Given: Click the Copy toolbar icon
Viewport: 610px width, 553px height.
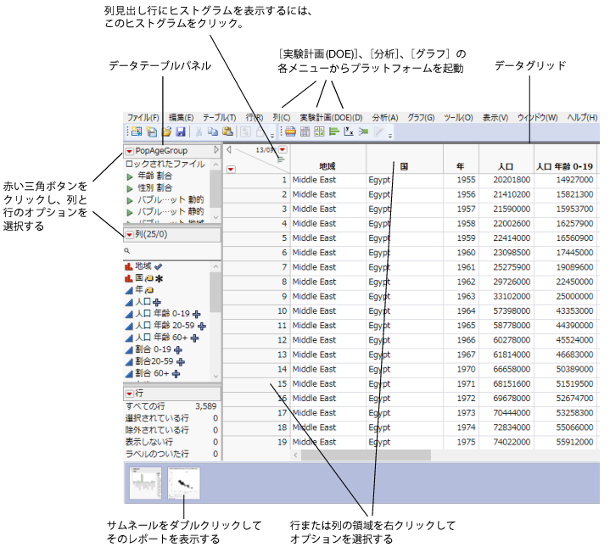Looking at the screenshot, I should (x=212, y=131).
